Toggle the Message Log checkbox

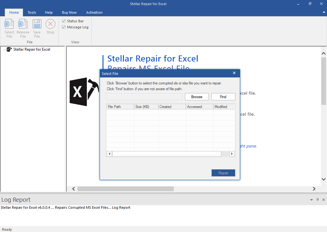tap(64, 27)
